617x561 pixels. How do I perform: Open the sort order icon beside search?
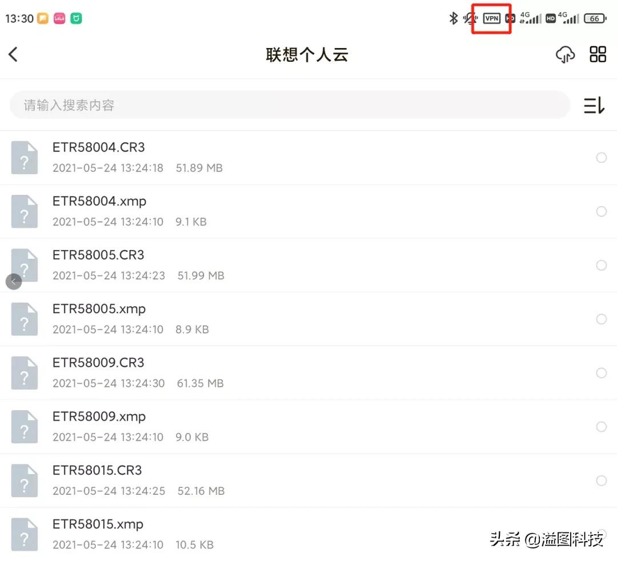point(594,105)
